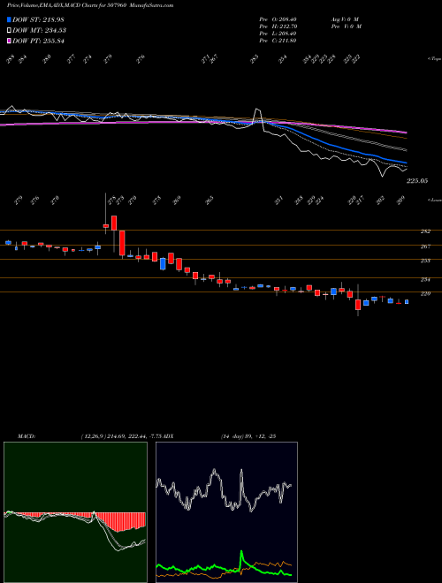Click the Pre O: 208.40 value
This screenshot has height=583, width=442.
click(278, 19)
